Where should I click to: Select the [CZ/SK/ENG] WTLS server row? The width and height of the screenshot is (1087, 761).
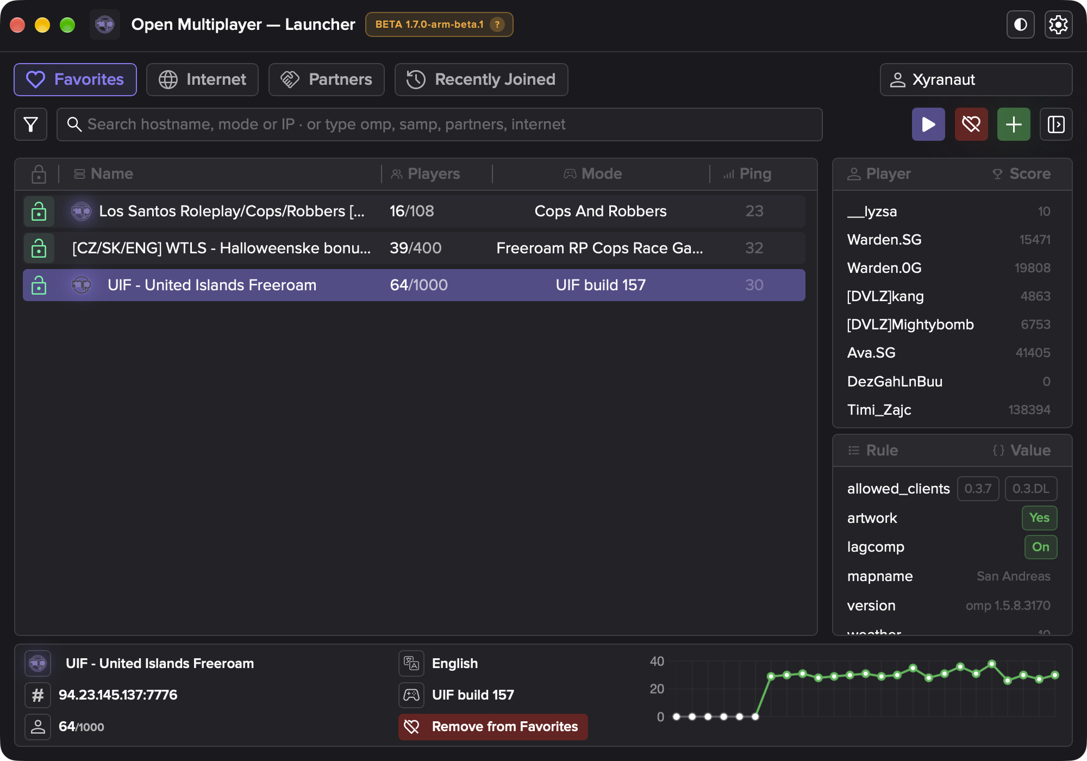click(x=414, y=248)
